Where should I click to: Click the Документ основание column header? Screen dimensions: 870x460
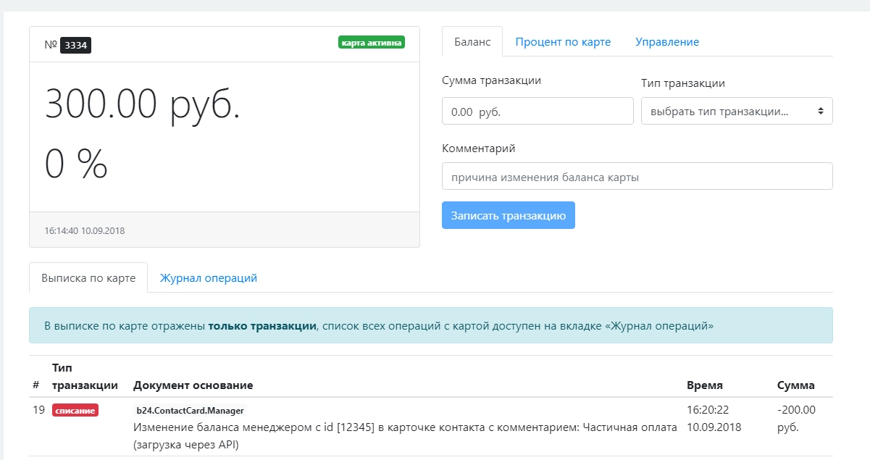click(188, 385)
